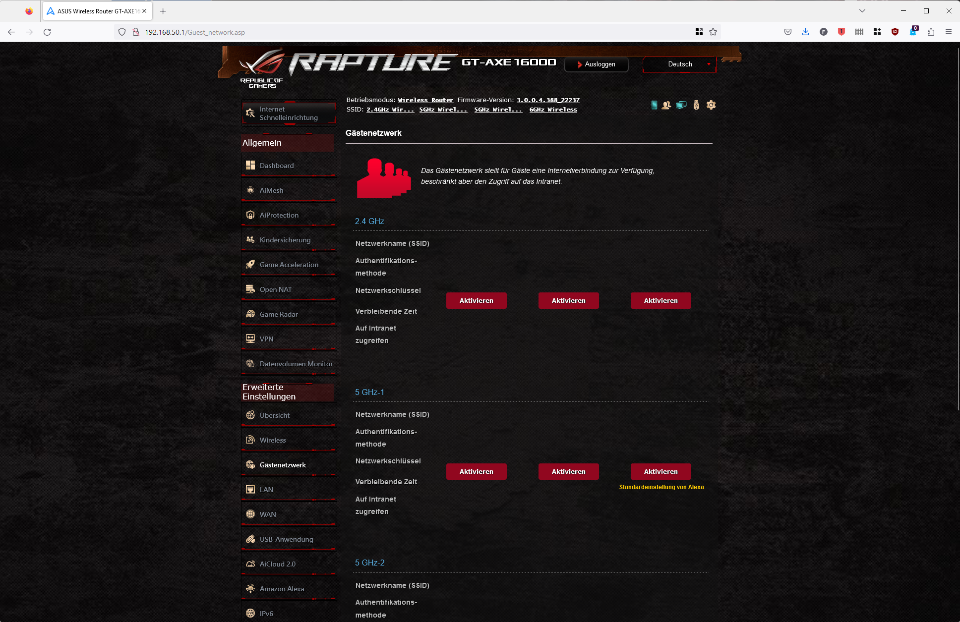This screenshot has height=622, width=960.
Task: Open the Firefox hamburger application menu
Action: tap(949, 32)
